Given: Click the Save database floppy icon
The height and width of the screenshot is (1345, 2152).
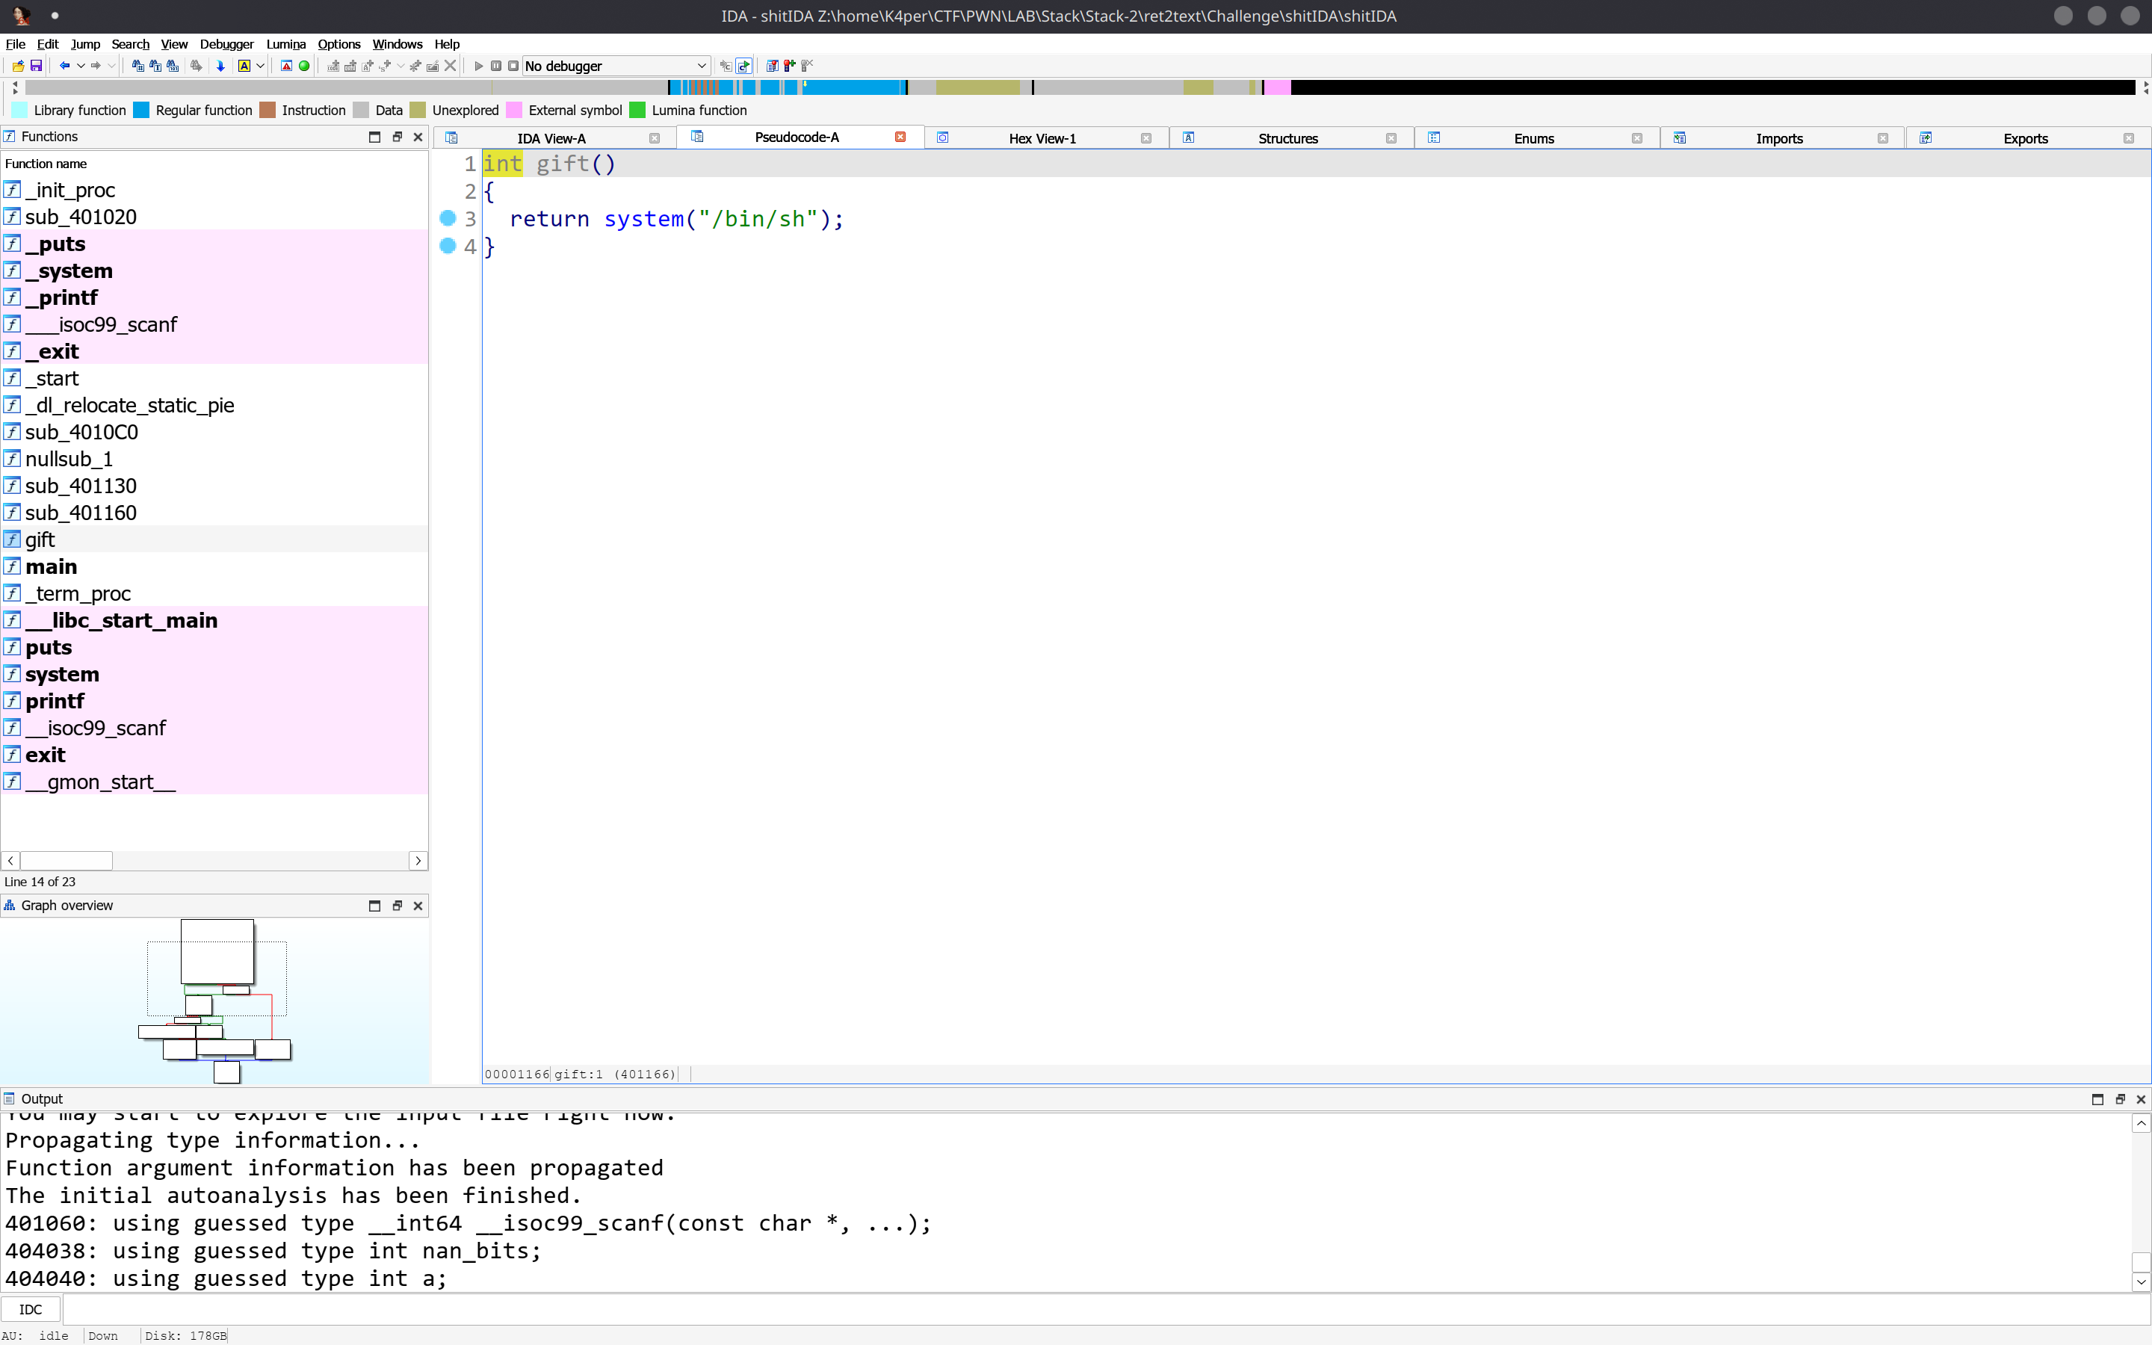Looking at the screenshot, I should tap(37, 66).
